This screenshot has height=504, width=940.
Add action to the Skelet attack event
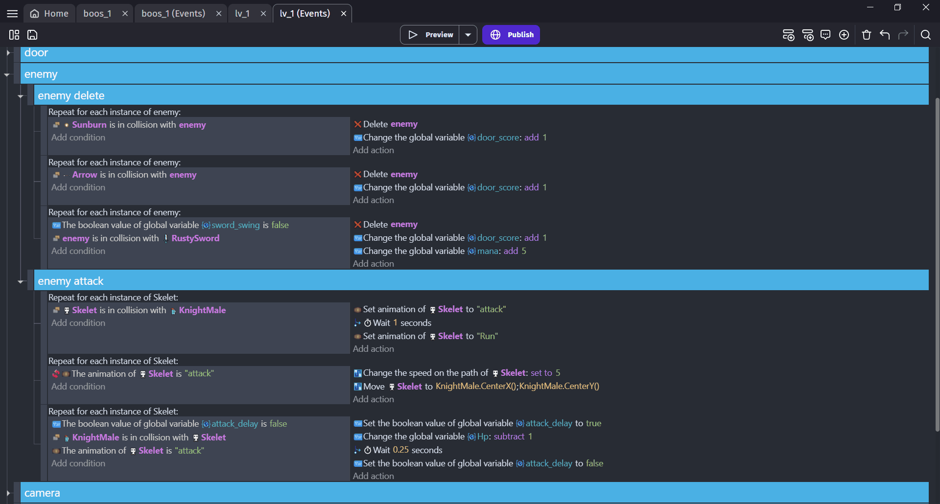[373, 348]
